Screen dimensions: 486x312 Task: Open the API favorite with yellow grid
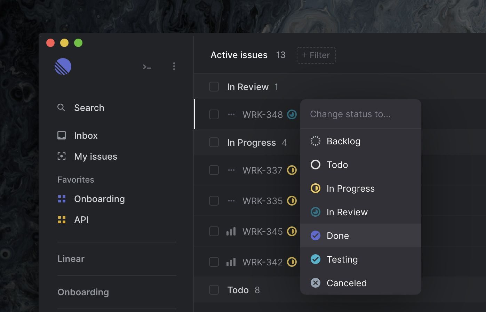81,220
